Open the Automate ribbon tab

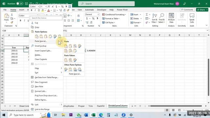pyautogui.click(x=89, y=10)
